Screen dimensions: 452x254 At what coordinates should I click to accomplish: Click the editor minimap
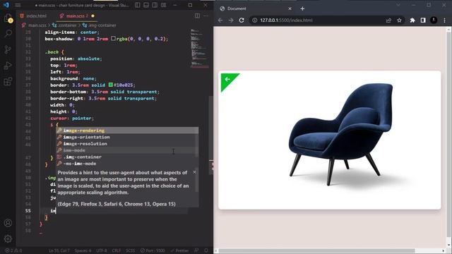tap(199, 48)
